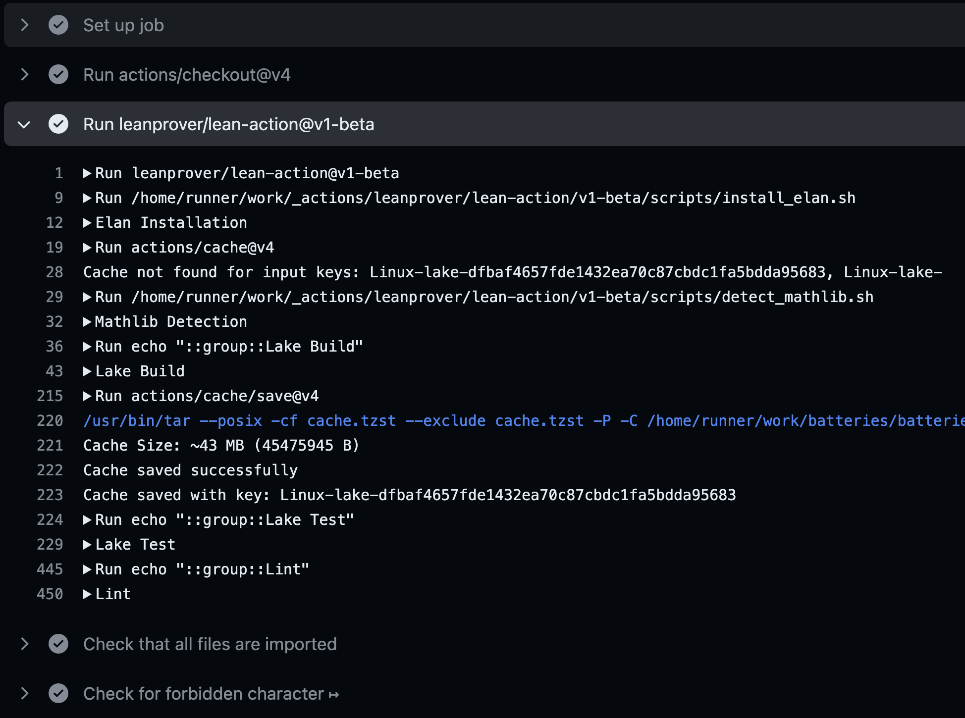Click log line number 220
965x718 pixels.
point(50,421)
